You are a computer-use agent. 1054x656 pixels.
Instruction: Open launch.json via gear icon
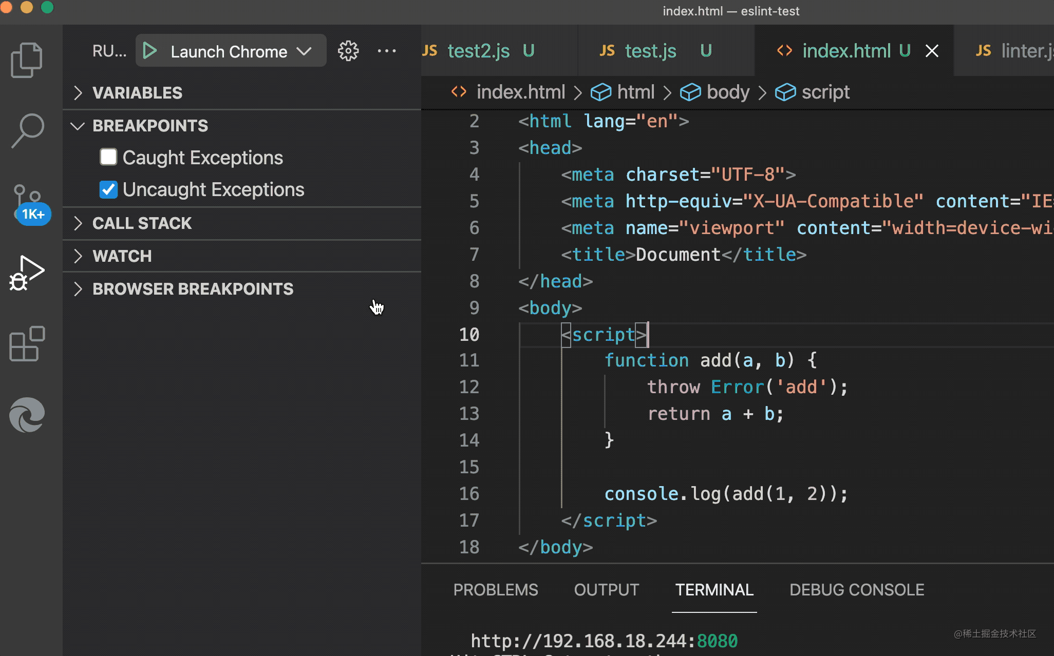coord(348,51)
